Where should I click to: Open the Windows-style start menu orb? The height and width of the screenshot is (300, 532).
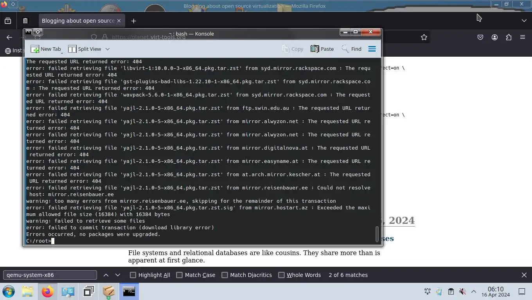[x=9, y=291]
